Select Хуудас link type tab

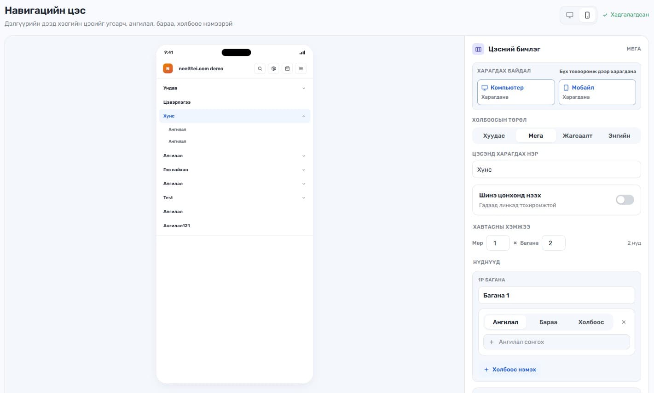pyautogui.click(x=494, y=135)
